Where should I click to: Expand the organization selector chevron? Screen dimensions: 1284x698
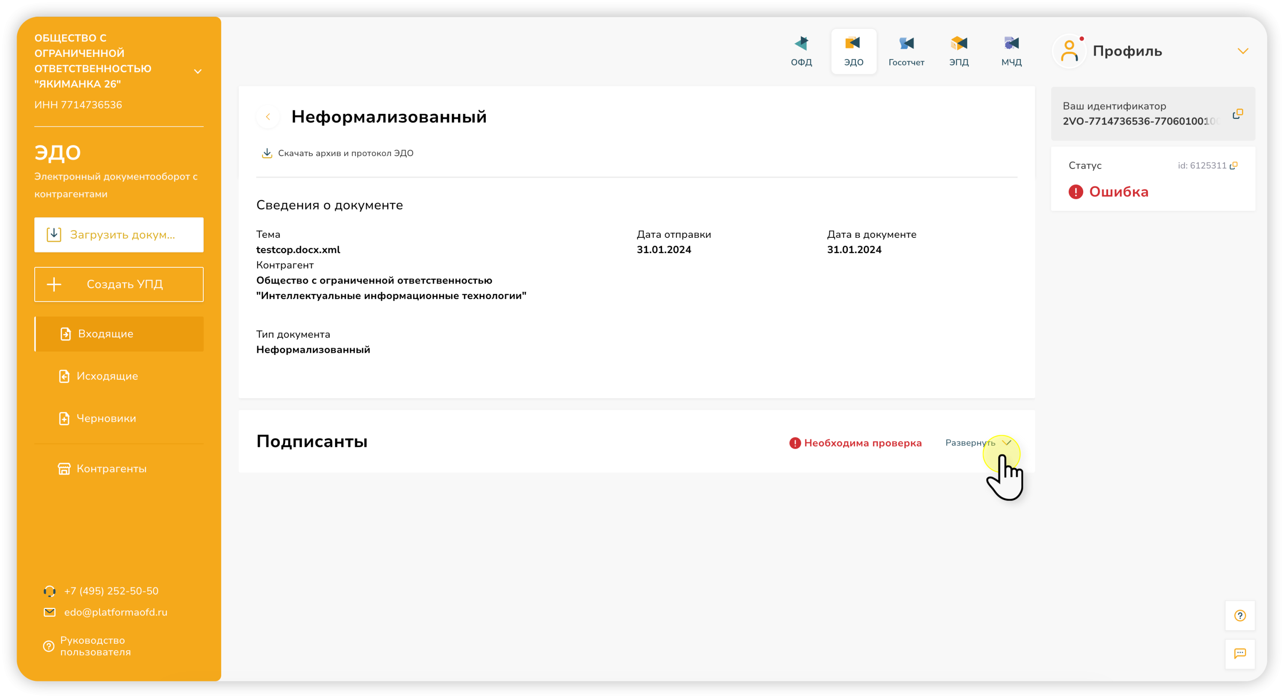pyautogui.click(x=198, y=71)
